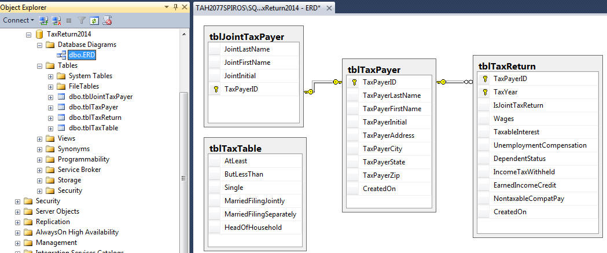Click the Filter funnel icon
This screenshot has width=607, height=253.
coord(82,20)
